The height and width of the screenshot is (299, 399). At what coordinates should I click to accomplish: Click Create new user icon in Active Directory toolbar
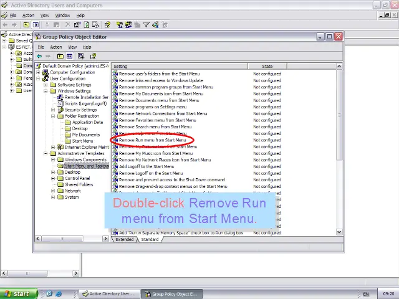click(119, 25)
